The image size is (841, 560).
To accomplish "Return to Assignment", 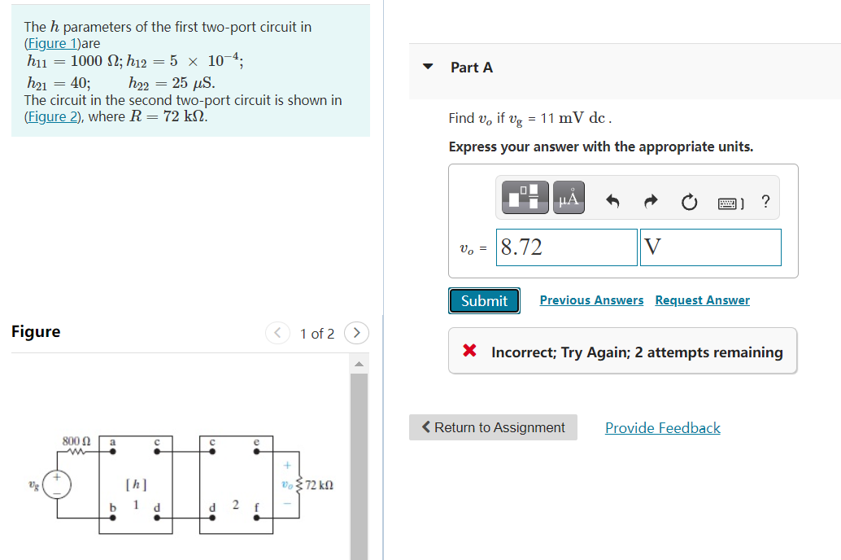I will [493, 427].
